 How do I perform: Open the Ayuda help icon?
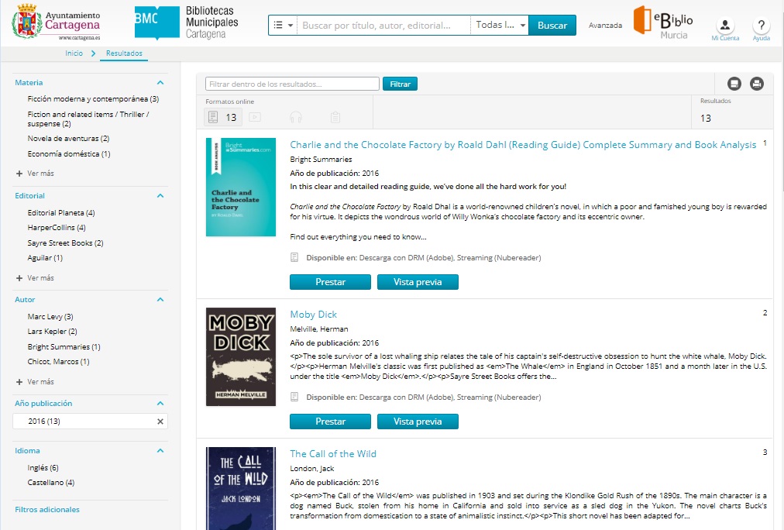pyautogui.click(x=761, y=26)
